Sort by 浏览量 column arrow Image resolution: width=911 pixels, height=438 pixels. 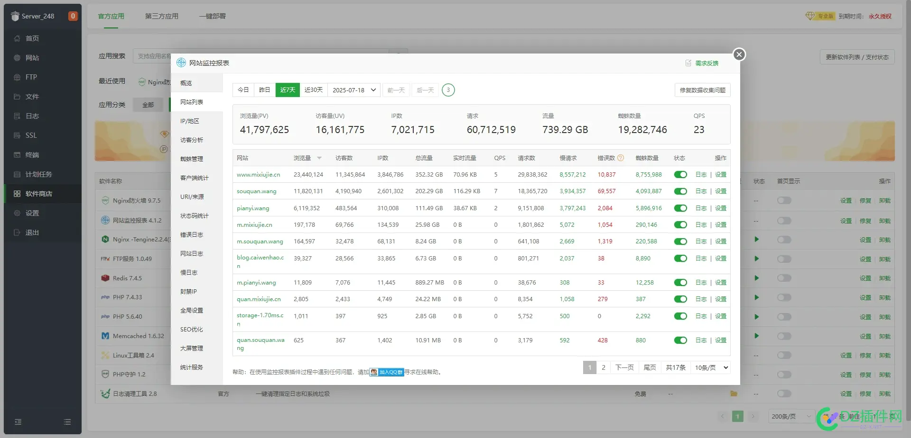(319, 158)
